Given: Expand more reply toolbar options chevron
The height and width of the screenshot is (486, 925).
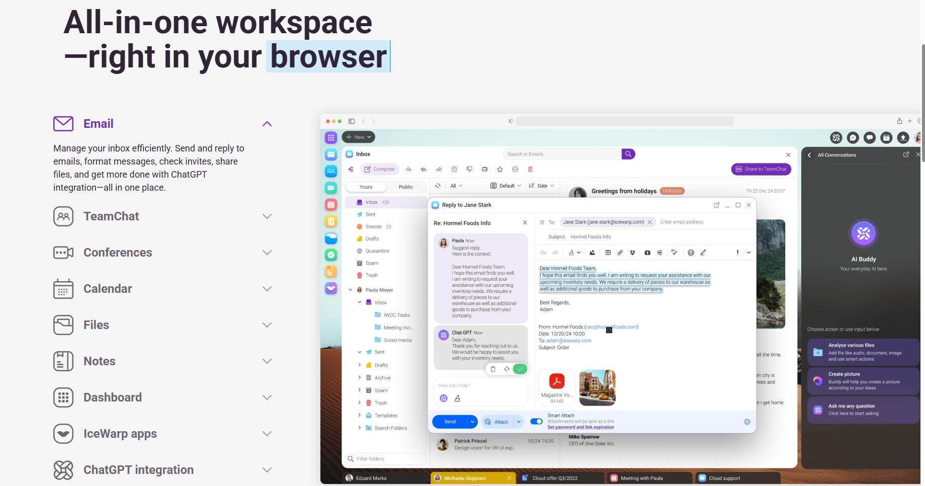Looking at the screenshot, I should tap(748, 253).
